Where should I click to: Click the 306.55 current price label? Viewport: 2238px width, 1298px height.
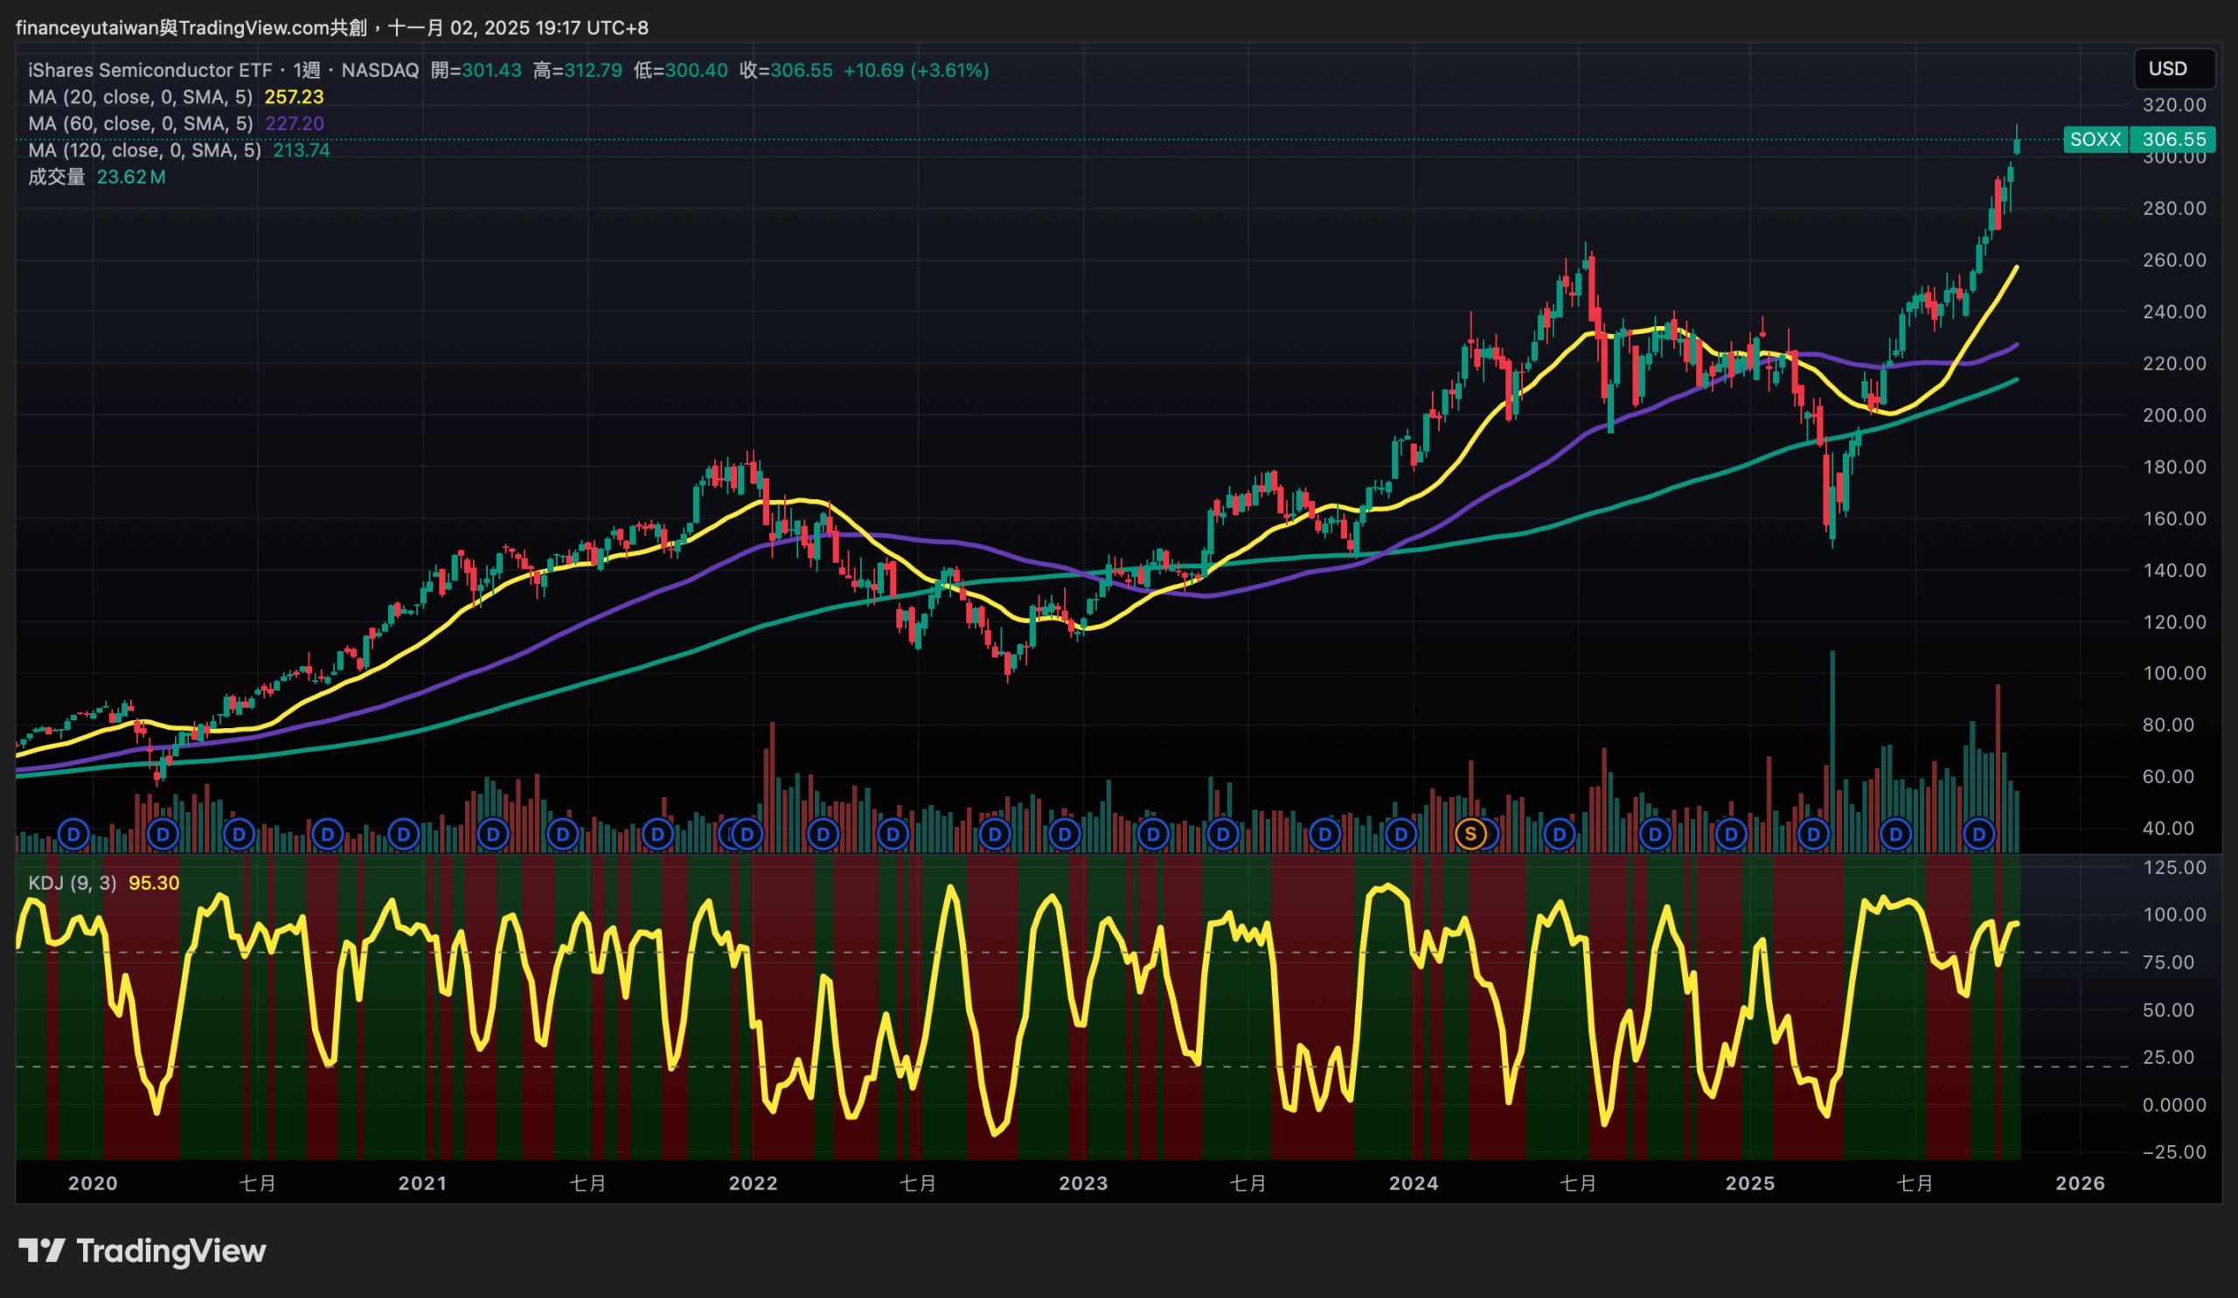(x=2173, y=139)
